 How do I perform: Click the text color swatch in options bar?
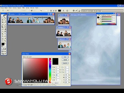coord(59,11)
